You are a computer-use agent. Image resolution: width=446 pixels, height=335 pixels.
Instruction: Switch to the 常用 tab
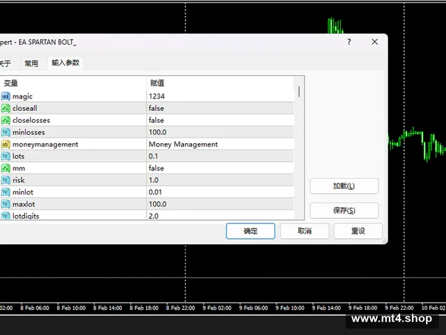point(31,64)
